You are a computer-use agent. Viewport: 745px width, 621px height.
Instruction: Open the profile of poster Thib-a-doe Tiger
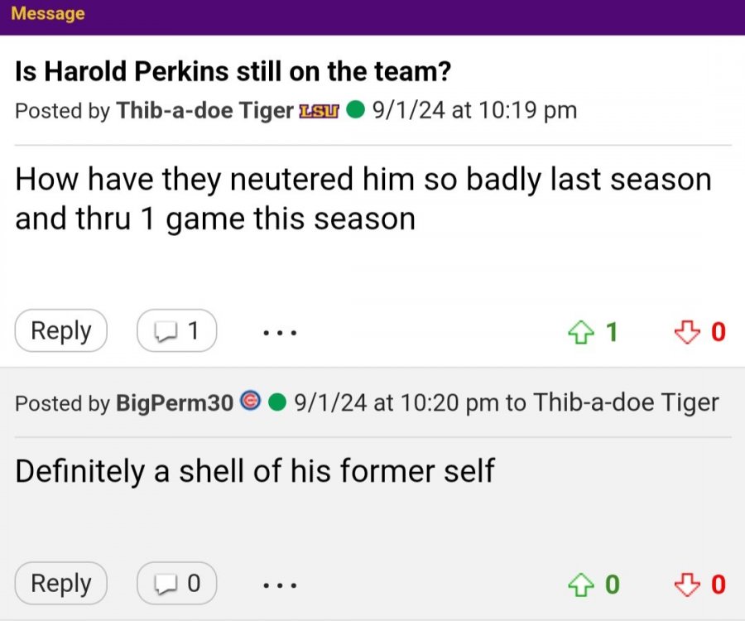204,111
